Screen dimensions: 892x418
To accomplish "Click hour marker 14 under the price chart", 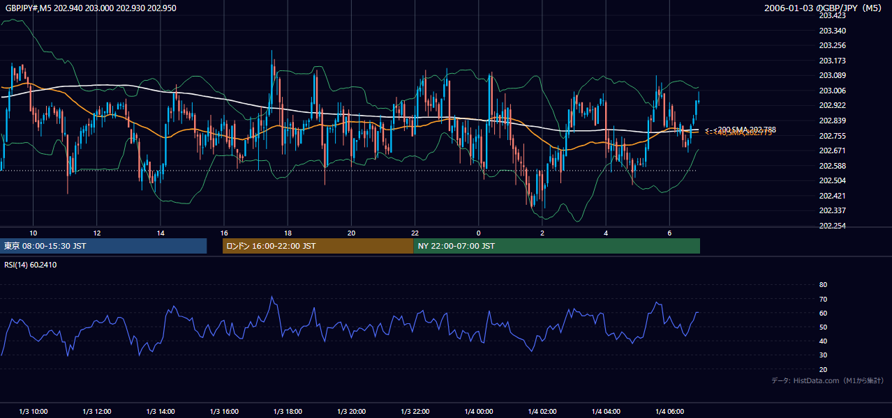I will tap(160, 233).
